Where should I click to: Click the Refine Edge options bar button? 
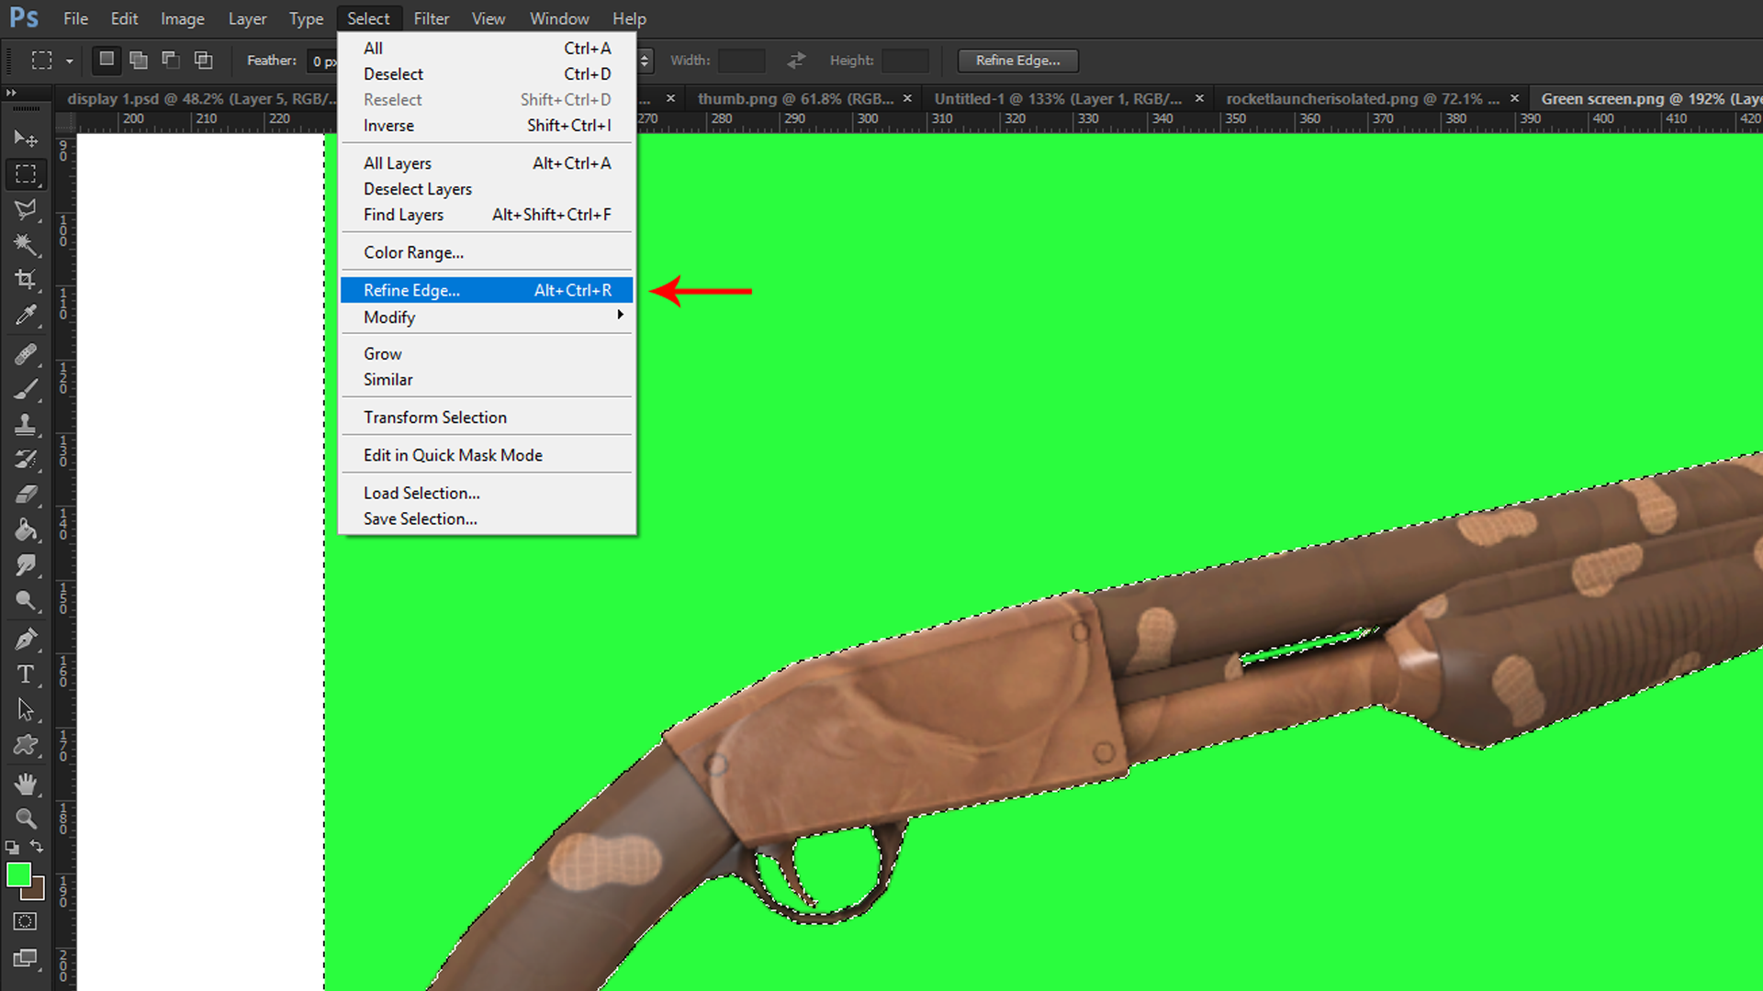click(1017, 61)
